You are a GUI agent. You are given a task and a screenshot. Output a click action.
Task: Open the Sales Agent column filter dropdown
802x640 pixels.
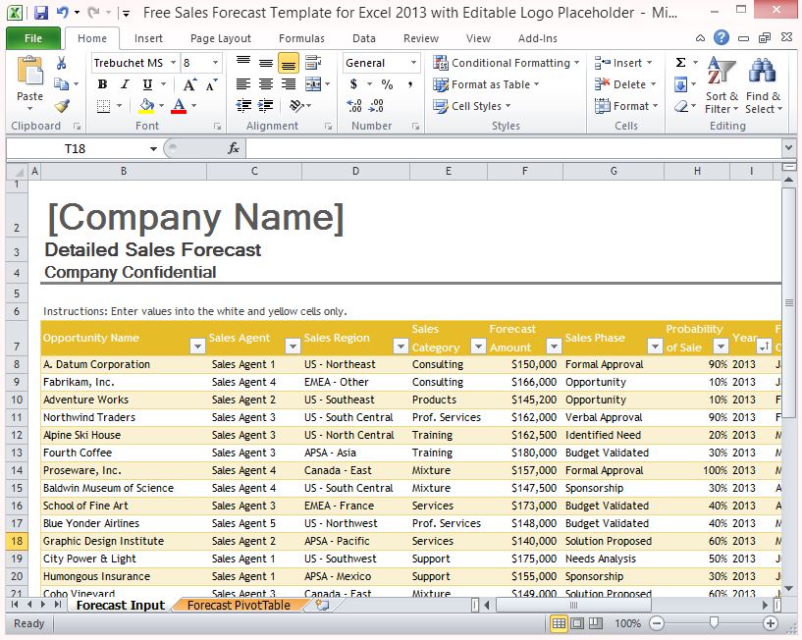pyautogui.click(x=292, y=347)
